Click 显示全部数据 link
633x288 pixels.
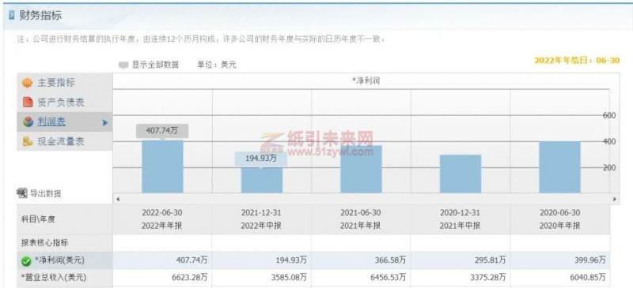[155, 65]
